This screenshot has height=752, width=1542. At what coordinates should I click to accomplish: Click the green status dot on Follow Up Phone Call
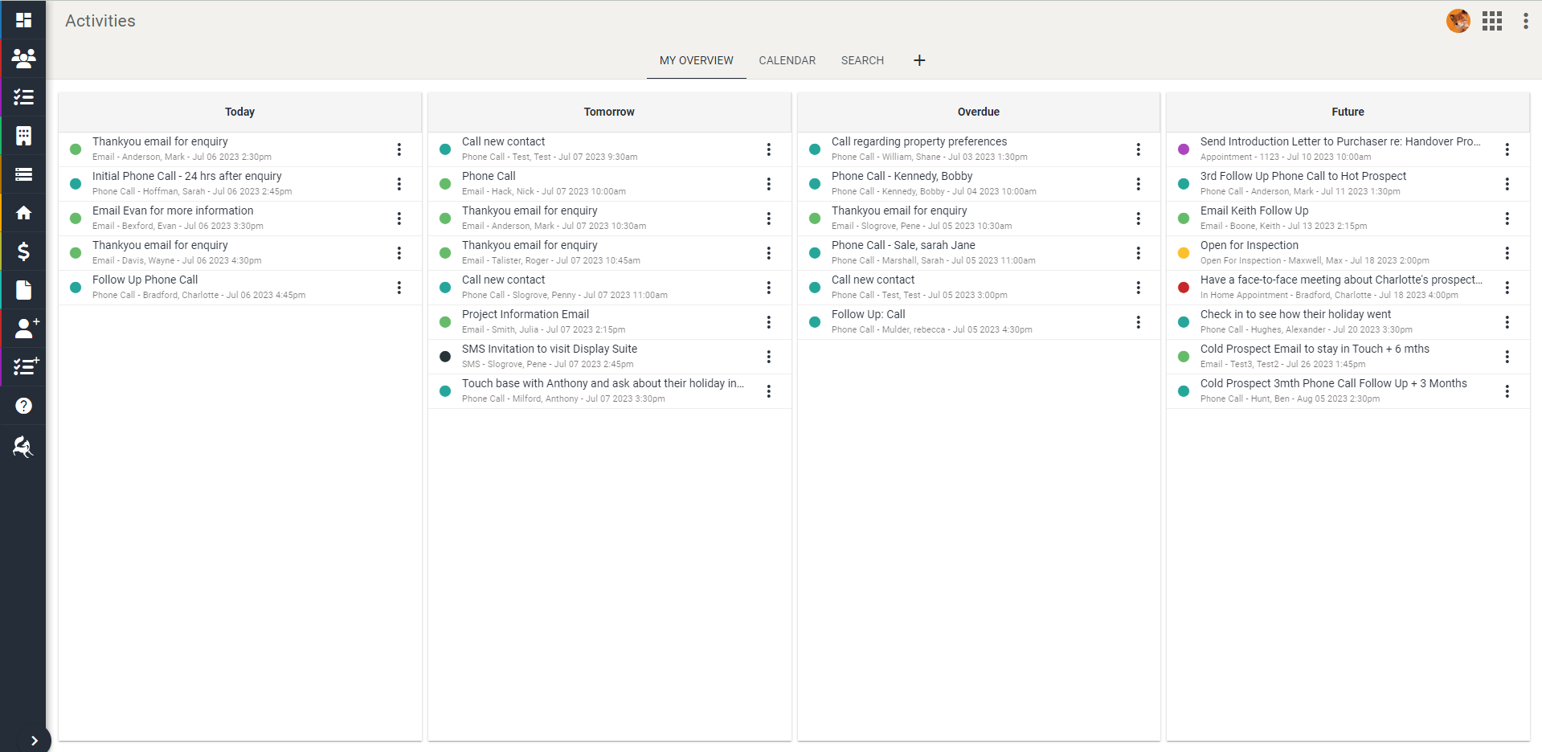(x=75, y=287)
